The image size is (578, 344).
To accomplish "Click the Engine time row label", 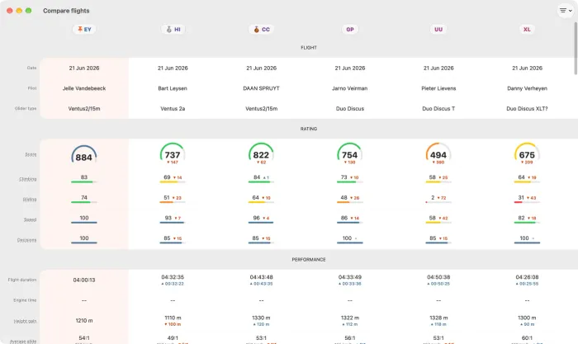I will point(25,300).
